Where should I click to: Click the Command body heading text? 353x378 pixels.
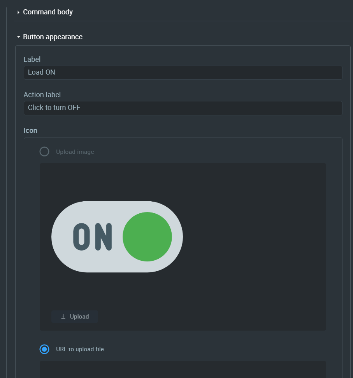pos(48,12)
